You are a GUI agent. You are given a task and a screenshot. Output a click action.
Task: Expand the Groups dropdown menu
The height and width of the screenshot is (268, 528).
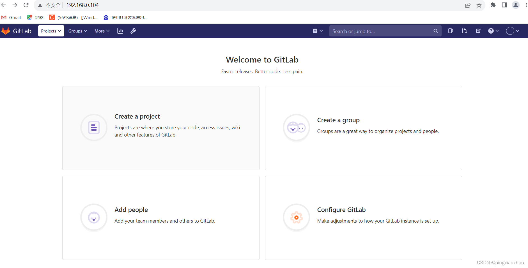point(78,31)
